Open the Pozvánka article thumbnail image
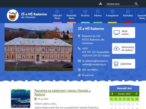This screenshot has height=109, width=146. pyautogui.click(x=21, y=98)
